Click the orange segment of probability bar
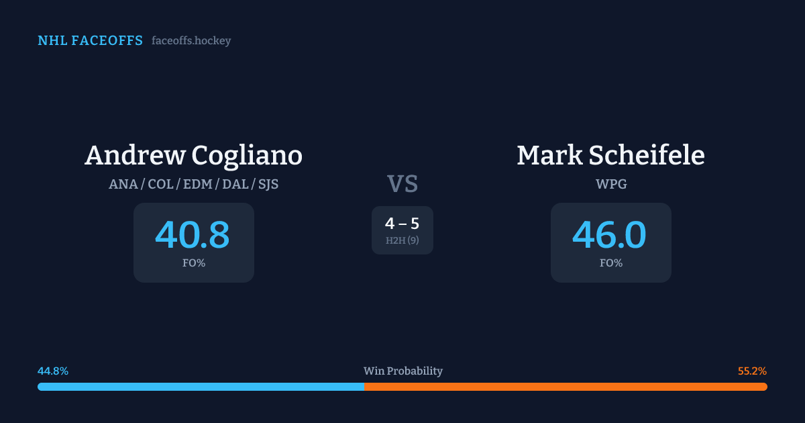This screenshot has height=423, width=805. 566,387
